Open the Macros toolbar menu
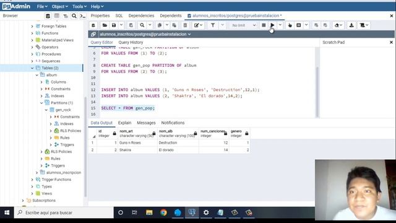 364,25
